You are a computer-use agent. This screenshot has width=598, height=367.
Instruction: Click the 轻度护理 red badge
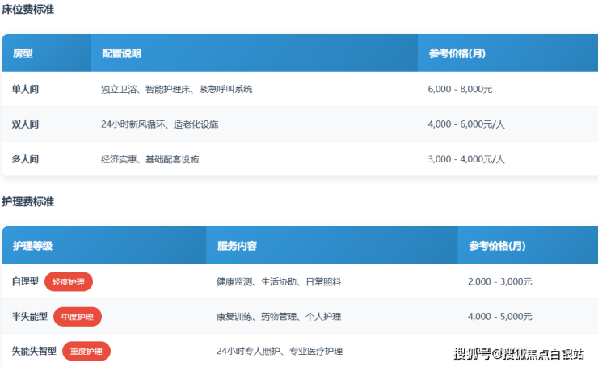[x=69, y=281]
